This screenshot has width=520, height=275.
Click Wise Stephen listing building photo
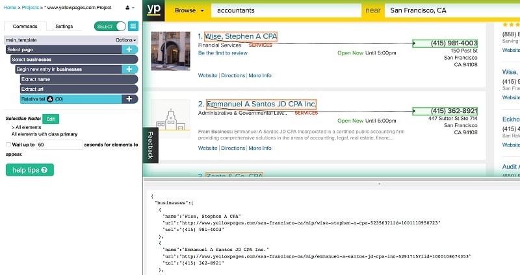point(171,51)
